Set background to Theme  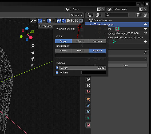pos(63,51)
